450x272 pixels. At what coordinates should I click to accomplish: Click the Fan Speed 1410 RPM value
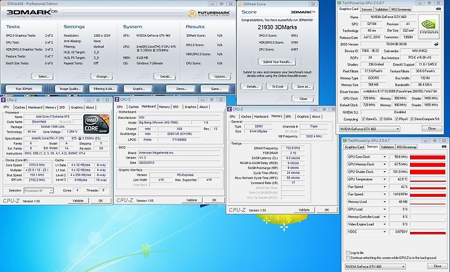399,194
